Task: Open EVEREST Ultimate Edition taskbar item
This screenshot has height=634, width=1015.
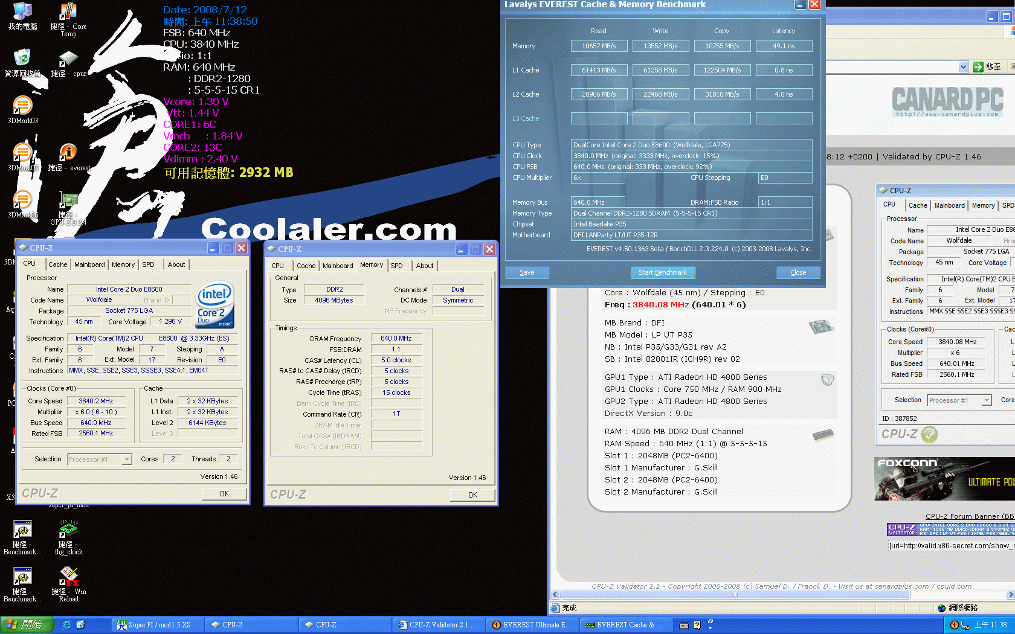Action: point(532,625)
